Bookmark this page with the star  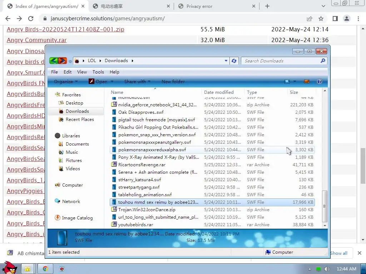[x=321, y=19]
